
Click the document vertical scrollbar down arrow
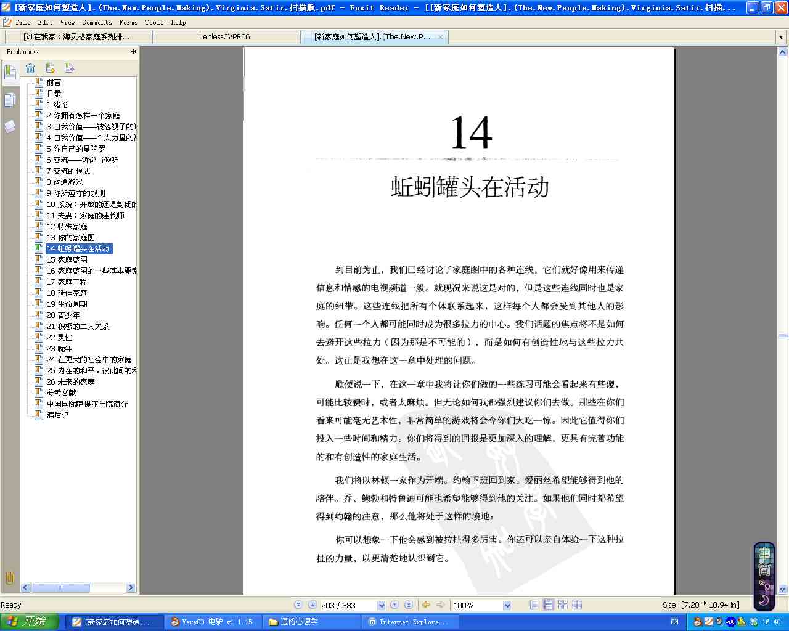point(783,589)
